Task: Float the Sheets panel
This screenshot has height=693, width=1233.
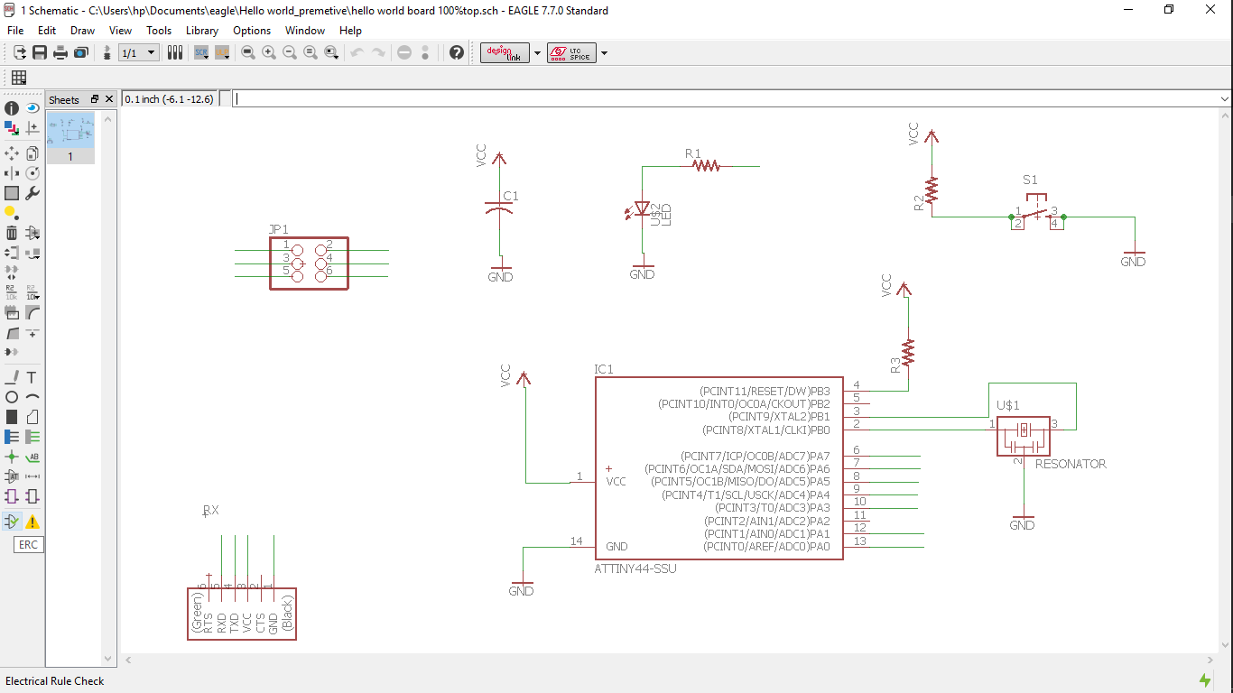Action: (95, 99)
